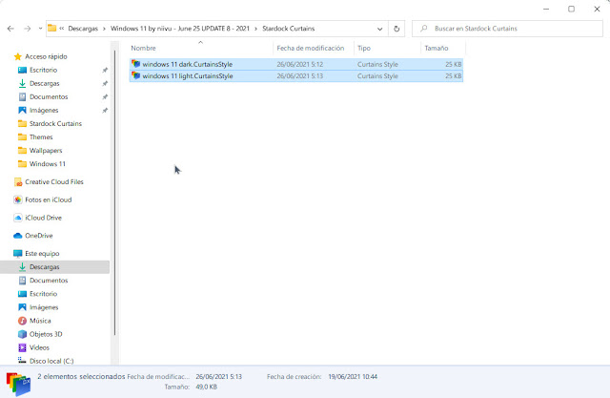Go back with the left arrow button
Viewport: 610px width, 398px height.
click(x=10, y=29)
